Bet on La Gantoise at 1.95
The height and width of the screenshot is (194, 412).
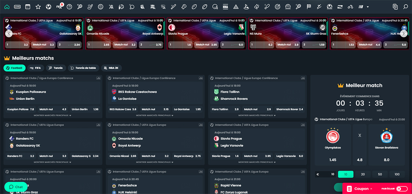tap(187, 109)
